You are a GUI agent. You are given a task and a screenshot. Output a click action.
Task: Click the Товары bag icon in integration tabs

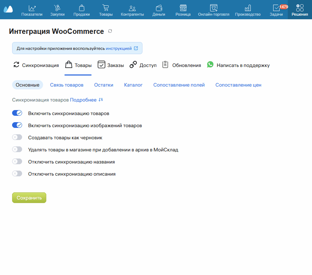click(x=69, y=65)
